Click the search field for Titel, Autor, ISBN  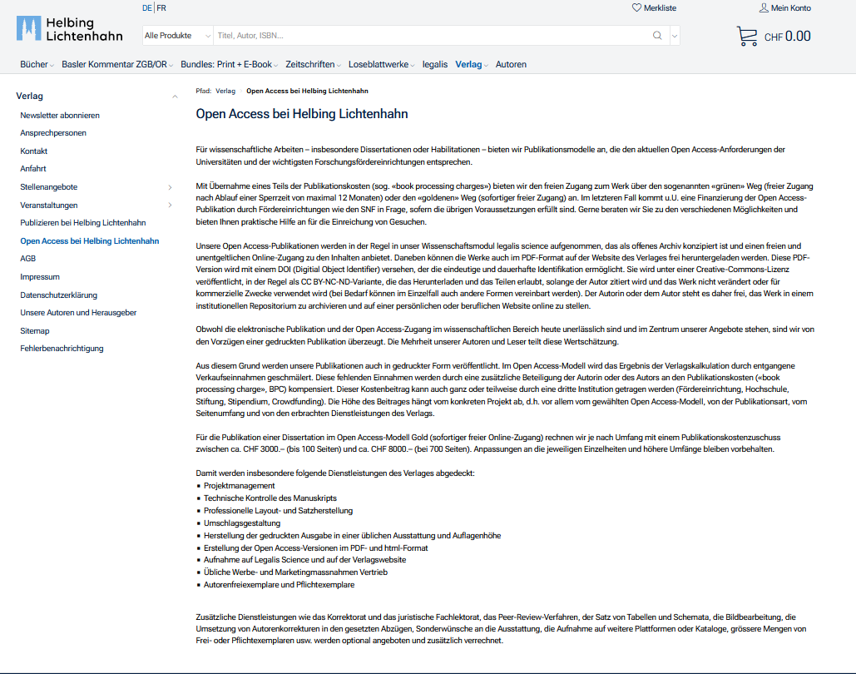pos(428,36)
